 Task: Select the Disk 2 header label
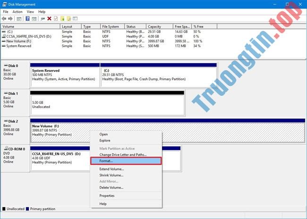(13, 121)
